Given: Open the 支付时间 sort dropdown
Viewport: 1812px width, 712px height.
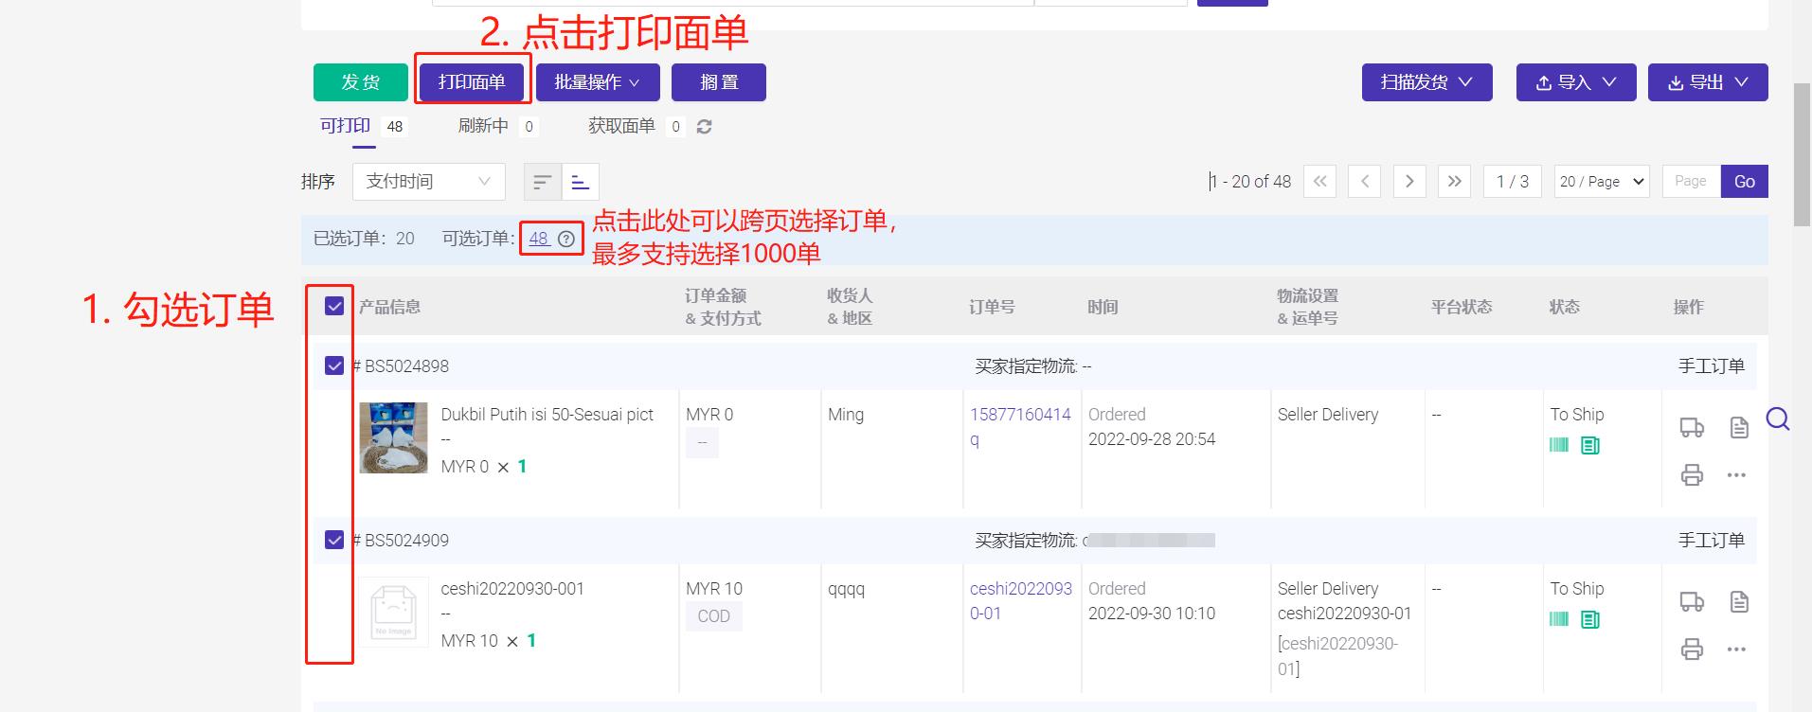Looking at the screenshot, I should [x=428, y=182].
